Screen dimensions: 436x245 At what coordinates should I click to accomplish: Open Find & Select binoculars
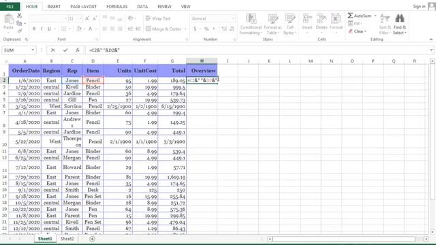click(x=400, y=24)
